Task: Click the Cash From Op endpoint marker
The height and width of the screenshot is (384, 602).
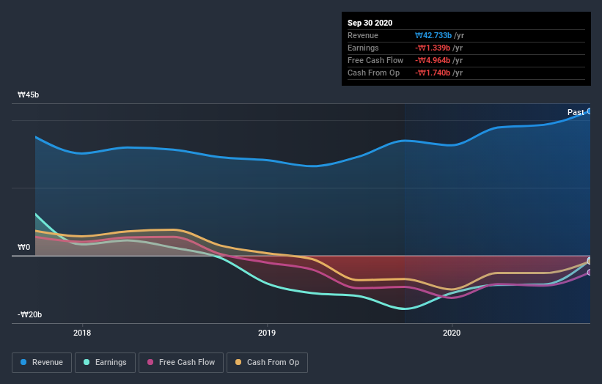Action: pos(590,261)
